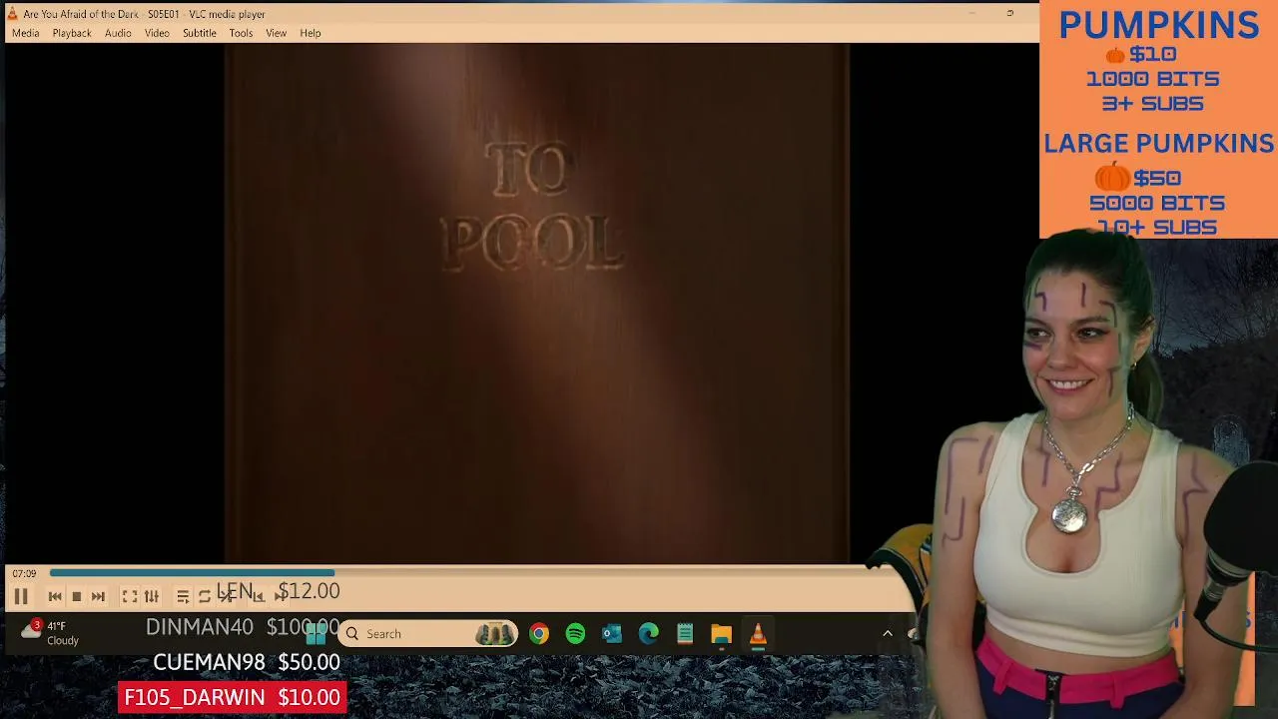Open the Subtitle menu
This screenshot has height=719, width=1278.
(x=199, y=33)
